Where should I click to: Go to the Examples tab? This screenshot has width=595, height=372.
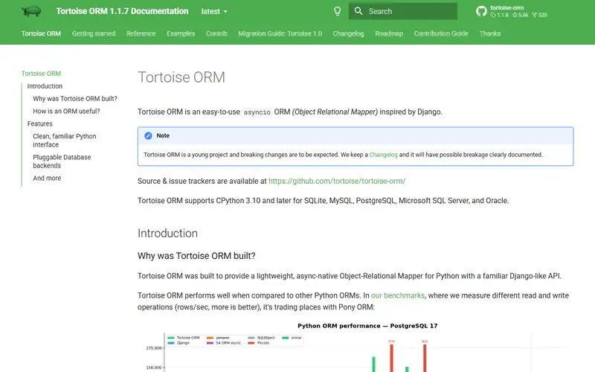click(181, 33)
